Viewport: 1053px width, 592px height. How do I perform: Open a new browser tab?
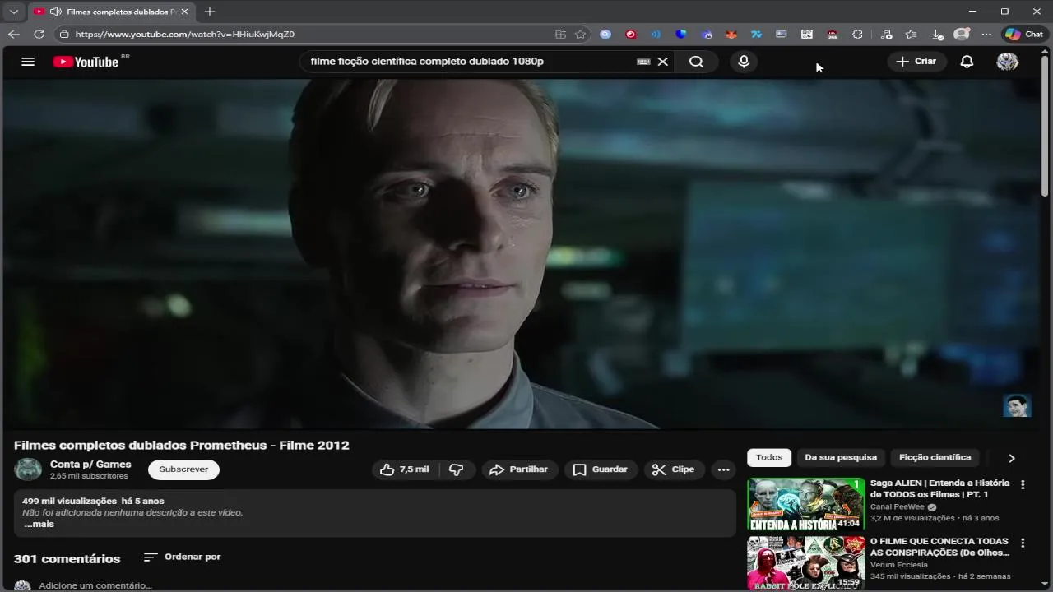[209, 12]
